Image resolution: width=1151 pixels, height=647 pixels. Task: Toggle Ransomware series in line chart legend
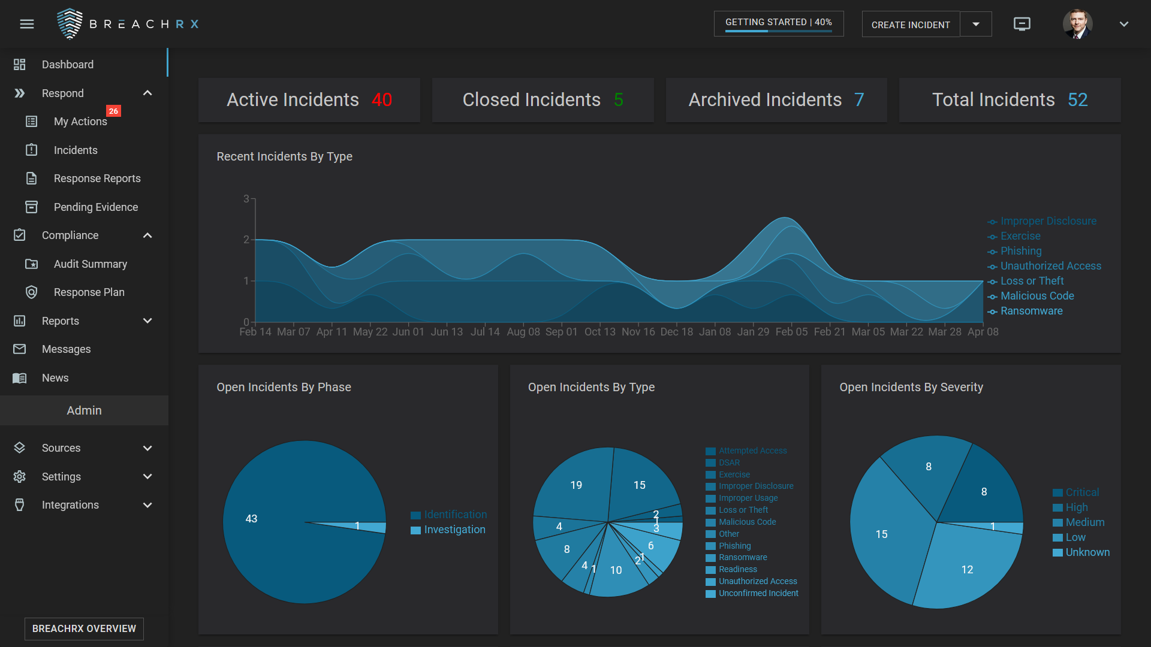[1031, 311]
